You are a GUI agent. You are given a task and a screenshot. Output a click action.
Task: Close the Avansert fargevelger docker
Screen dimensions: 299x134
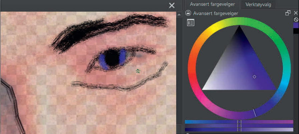(x=296, y=13)
